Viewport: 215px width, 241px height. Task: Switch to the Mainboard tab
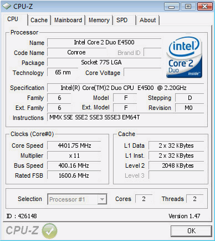coord(68,20)
